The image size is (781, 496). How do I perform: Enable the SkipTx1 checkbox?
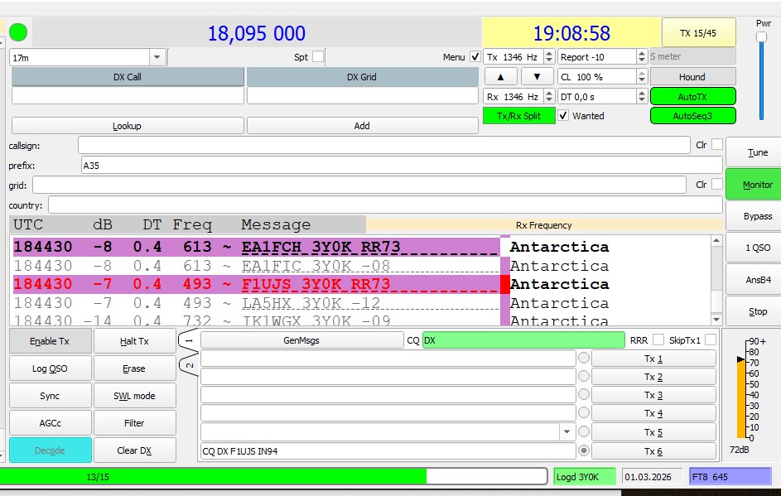[x=711, y=340]
